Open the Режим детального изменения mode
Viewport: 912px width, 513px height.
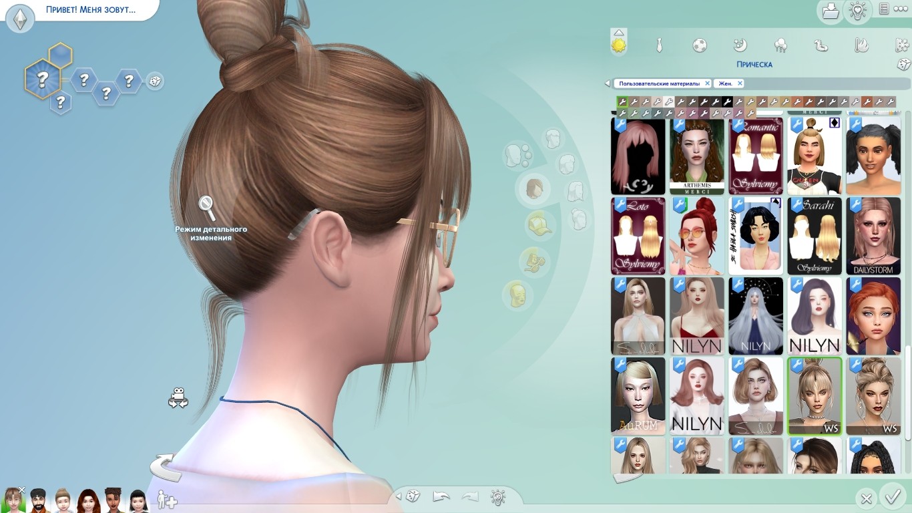click(208, 208)
